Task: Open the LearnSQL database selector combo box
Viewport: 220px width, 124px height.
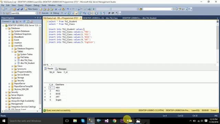Action: [x=24, y=13]
